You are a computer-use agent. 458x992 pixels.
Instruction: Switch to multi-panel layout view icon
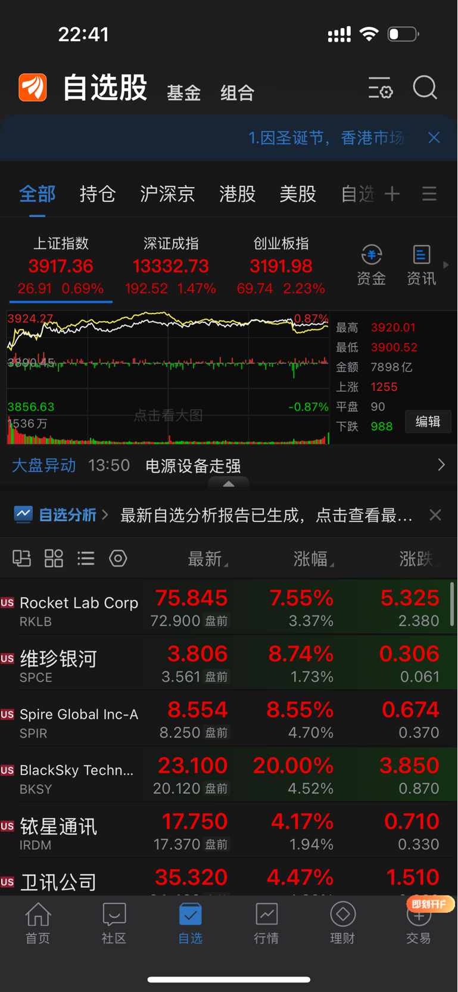pos(22,558)
